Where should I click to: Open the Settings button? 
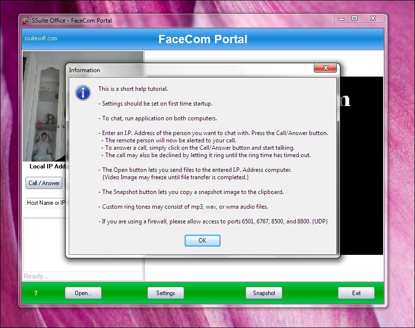click(x=166, y=293)
